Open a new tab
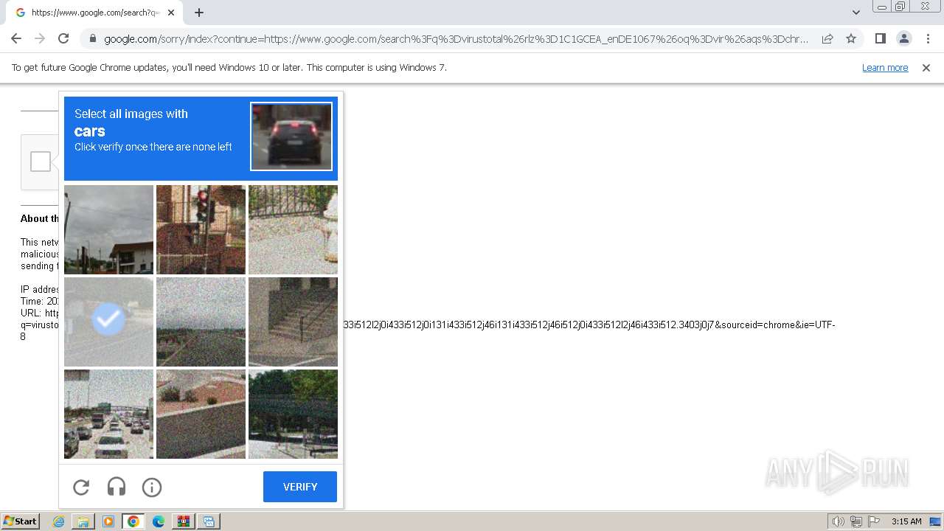Screen dimensions: 944x531 tap(199, 13)
